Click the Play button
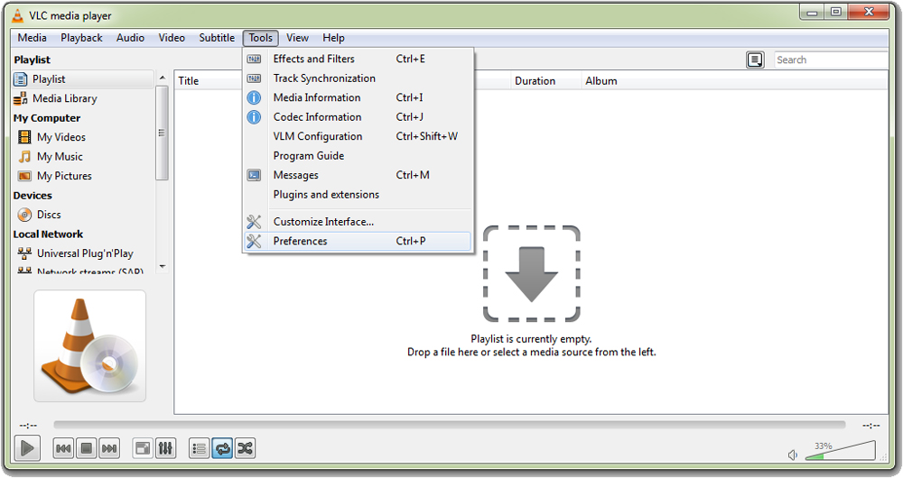The width and height of the screenshot is (903, 478). coord(27,448)
